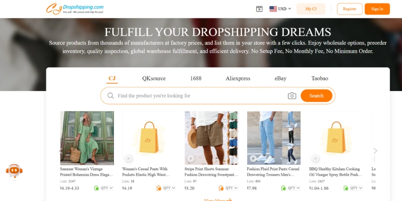Click the Sign In button

point(377,9)
